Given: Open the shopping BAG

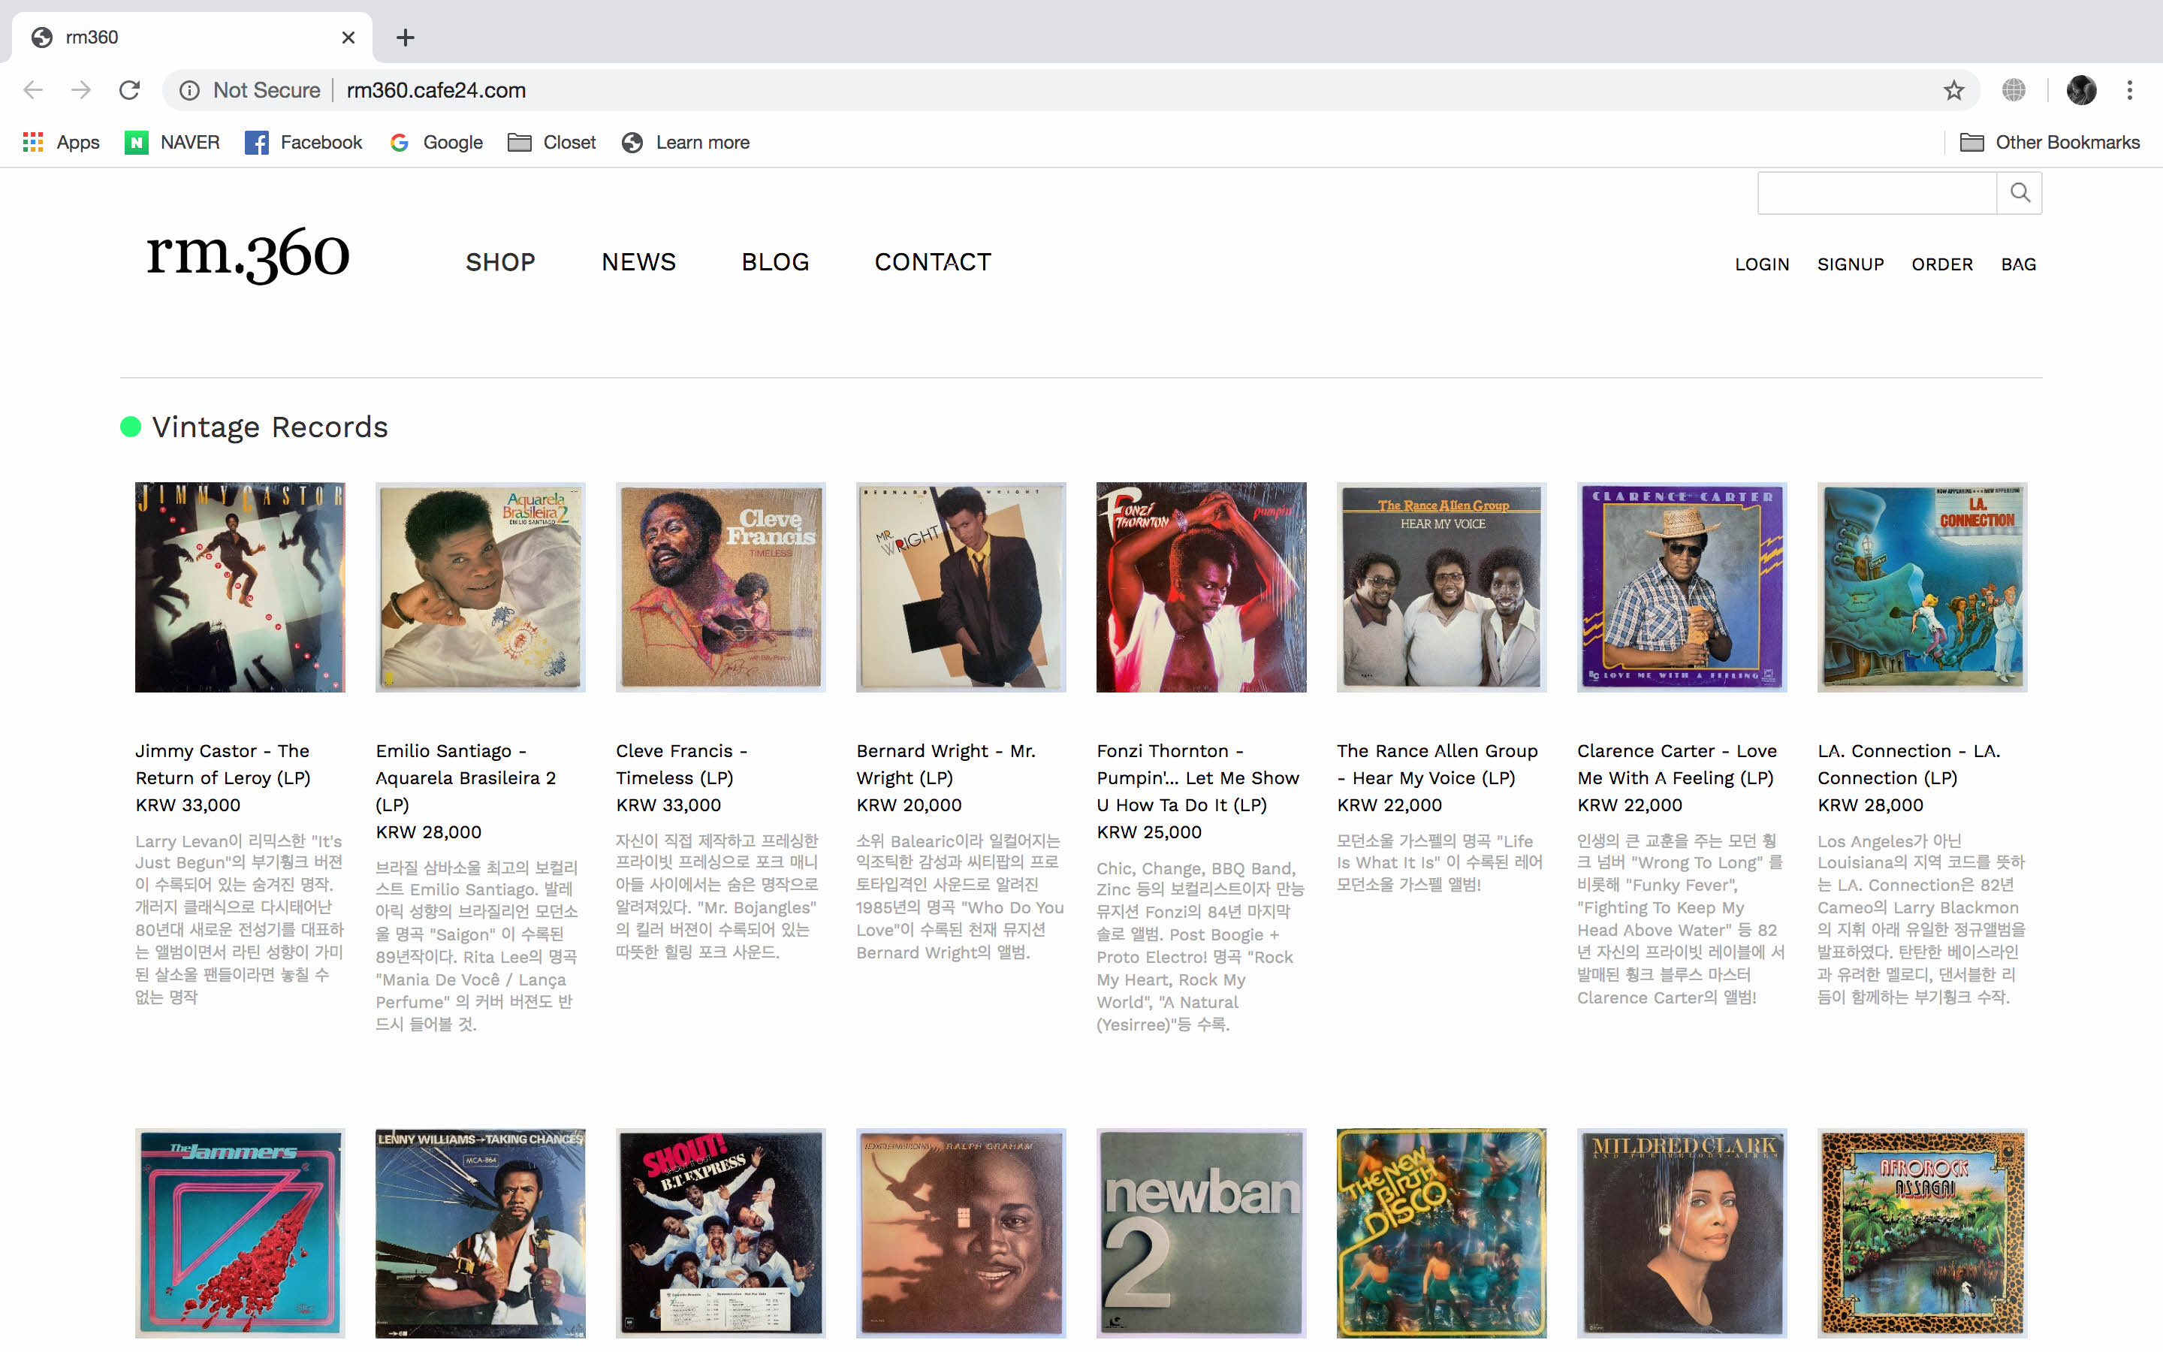Looking at the screenshot, I should (2018, 264).
